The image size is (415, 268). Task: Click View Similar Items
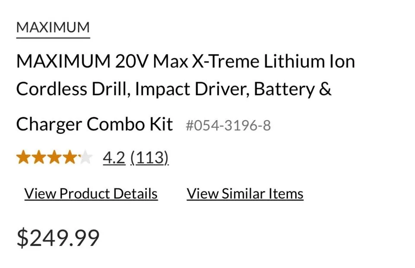245,193
